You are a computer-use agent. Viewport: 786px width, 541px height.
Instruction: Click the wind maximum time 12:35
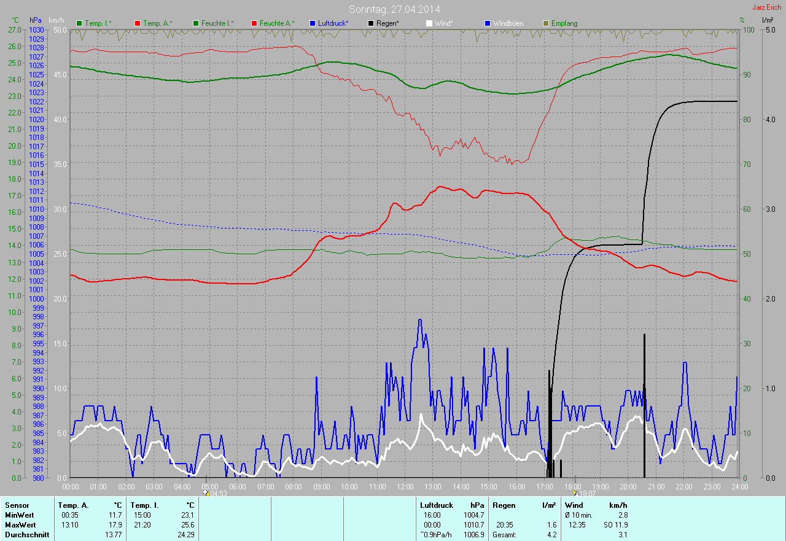(578, 525)
